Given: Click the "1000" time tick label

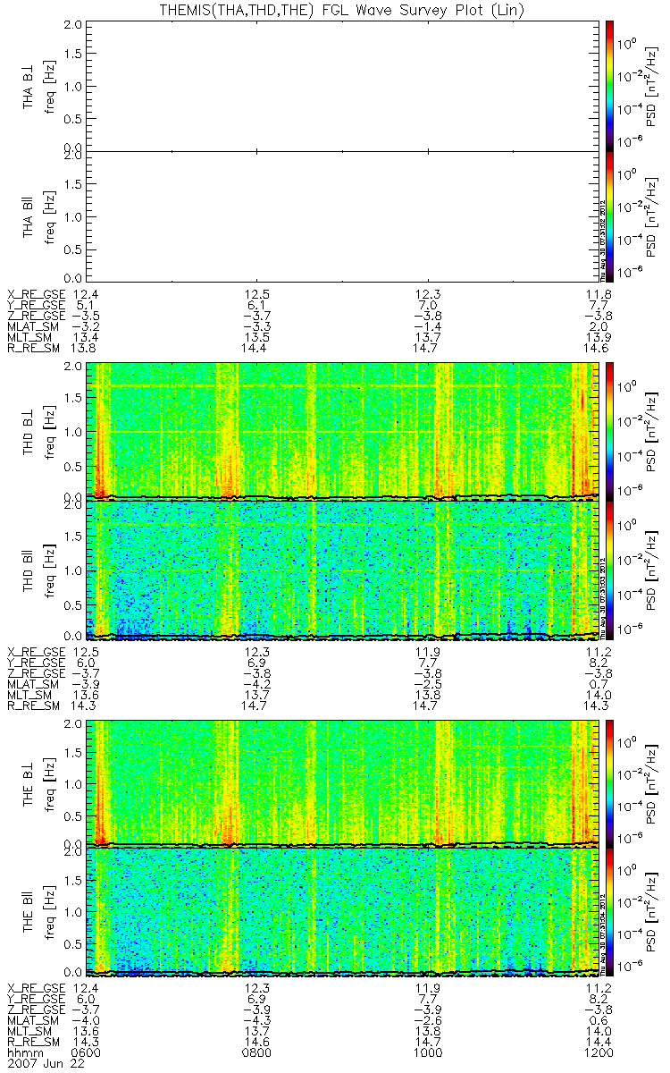Looking at the screenshot, I should 430,1052.
